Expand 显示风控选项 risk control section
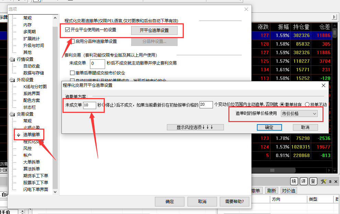The image size is (340, 214). point(195,127)
